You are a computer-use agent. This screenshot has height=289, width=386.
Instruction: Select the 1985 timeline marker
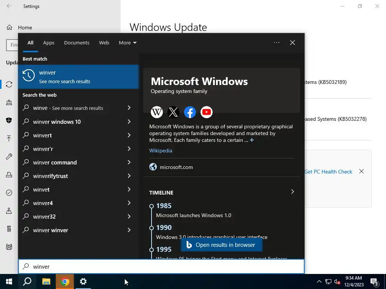point(152,206)
